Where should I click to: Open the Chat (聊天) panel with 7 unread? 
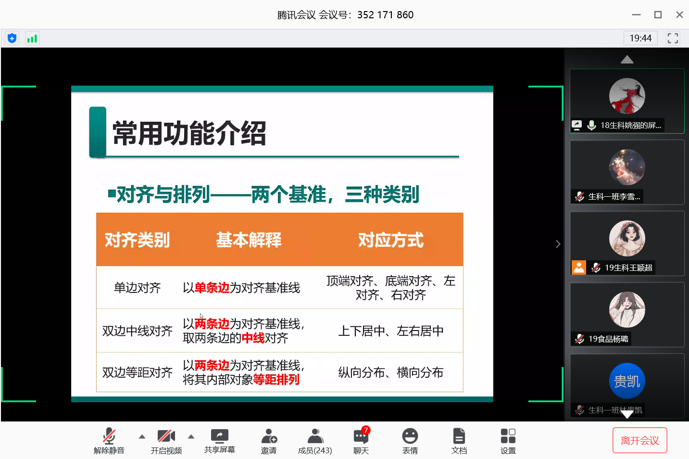pyautogui.click(x=361, y=441)
